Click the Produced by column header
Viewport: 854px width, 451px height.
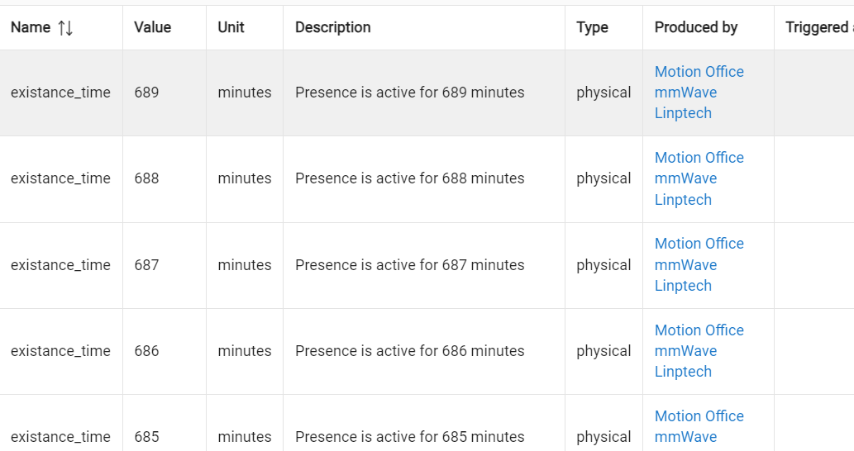click(695, 27)
